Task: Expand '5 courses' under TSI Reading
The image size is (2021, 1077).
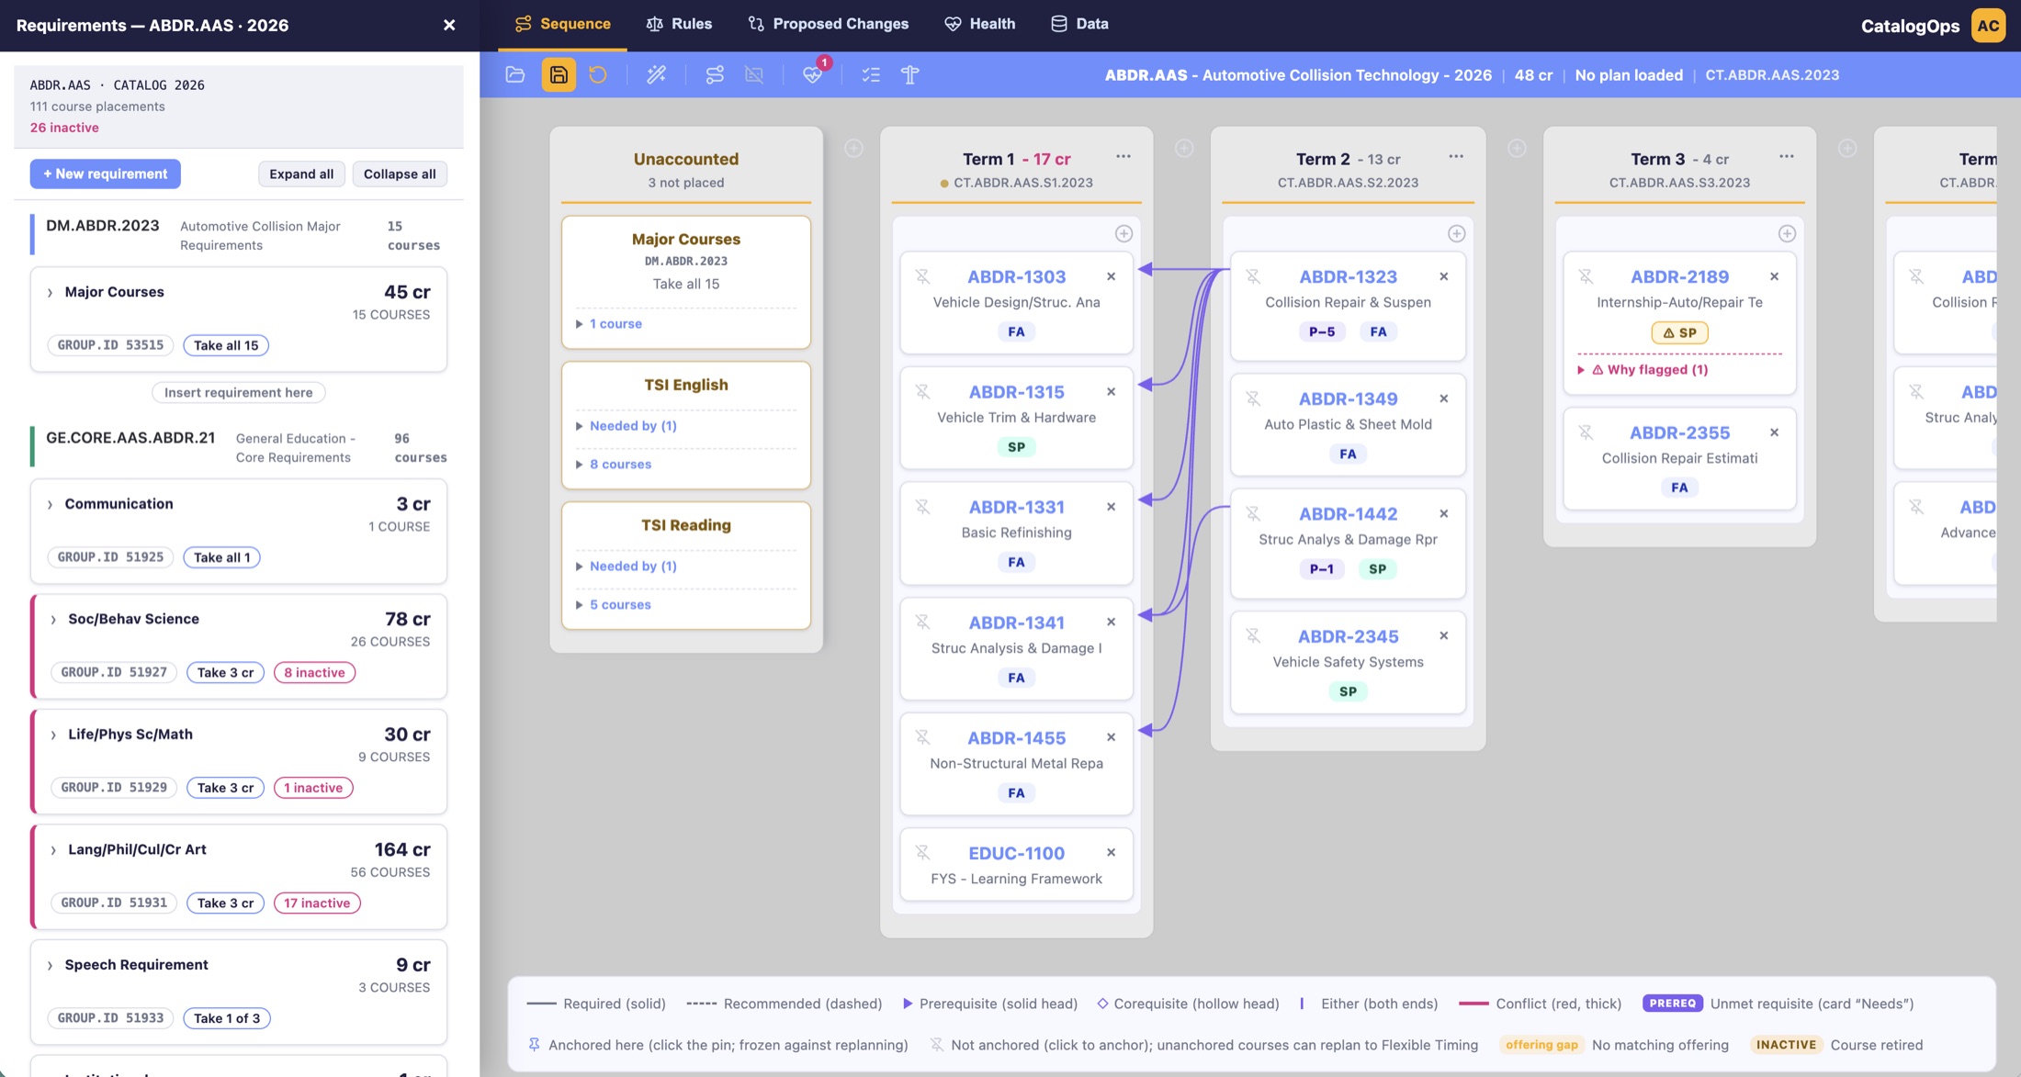Action: coord(613,604)
